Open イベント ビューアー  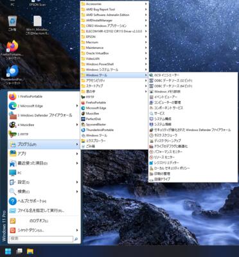(x=193, y=97)
